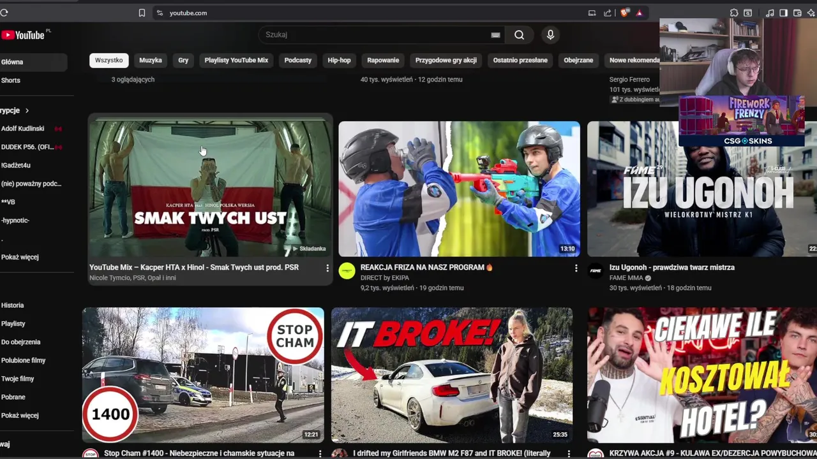Select the Przygodowe gry akcji filter chip
This screenshot has width=817, height=459.
446,60
